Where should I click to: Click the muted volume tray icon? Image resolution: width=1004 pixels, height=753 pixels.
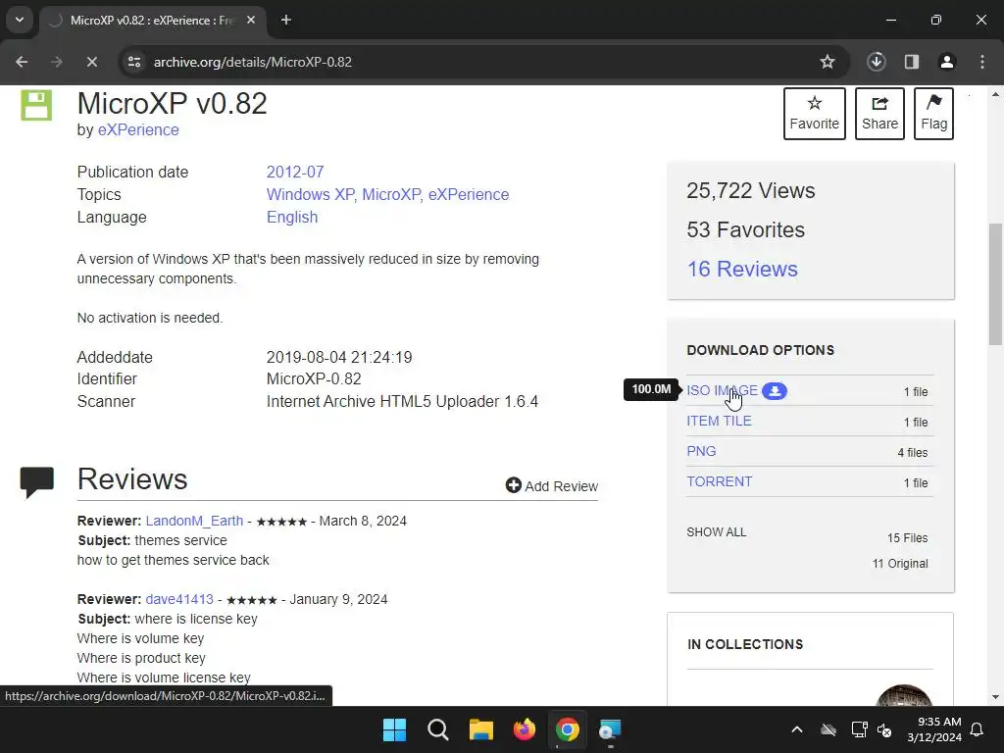click(884, 729)
